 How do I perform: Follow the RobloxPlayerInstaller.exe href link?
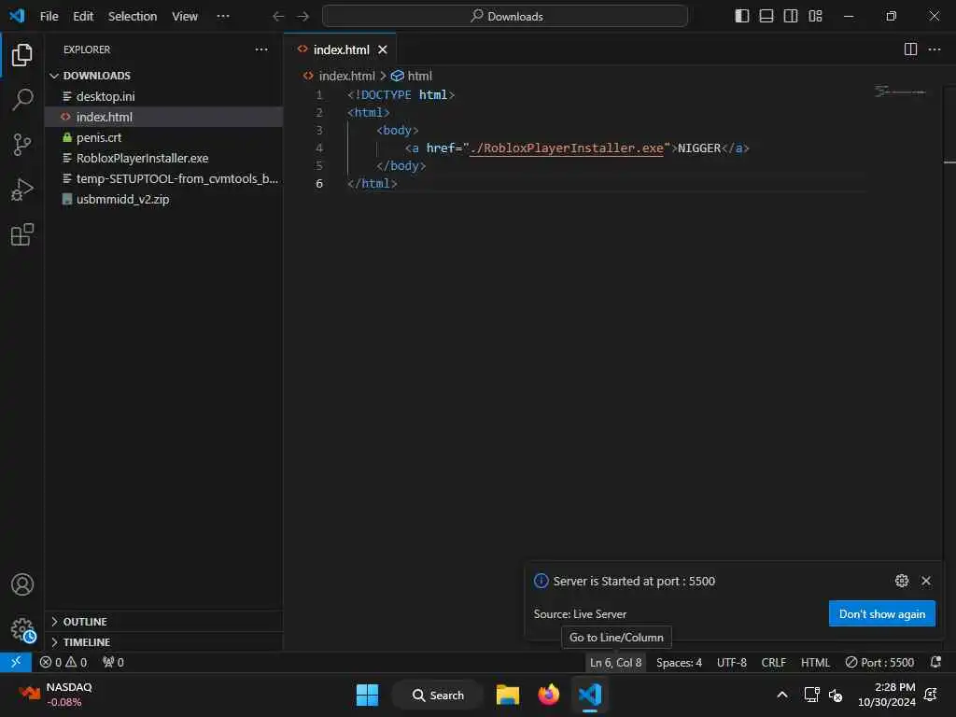(x=567, y=148)
